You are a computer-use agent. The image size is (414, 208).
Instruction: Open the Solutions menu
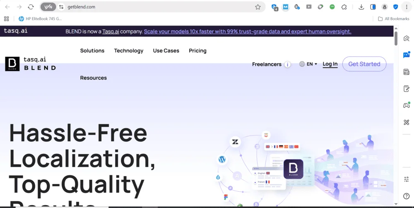click(92, 51)
